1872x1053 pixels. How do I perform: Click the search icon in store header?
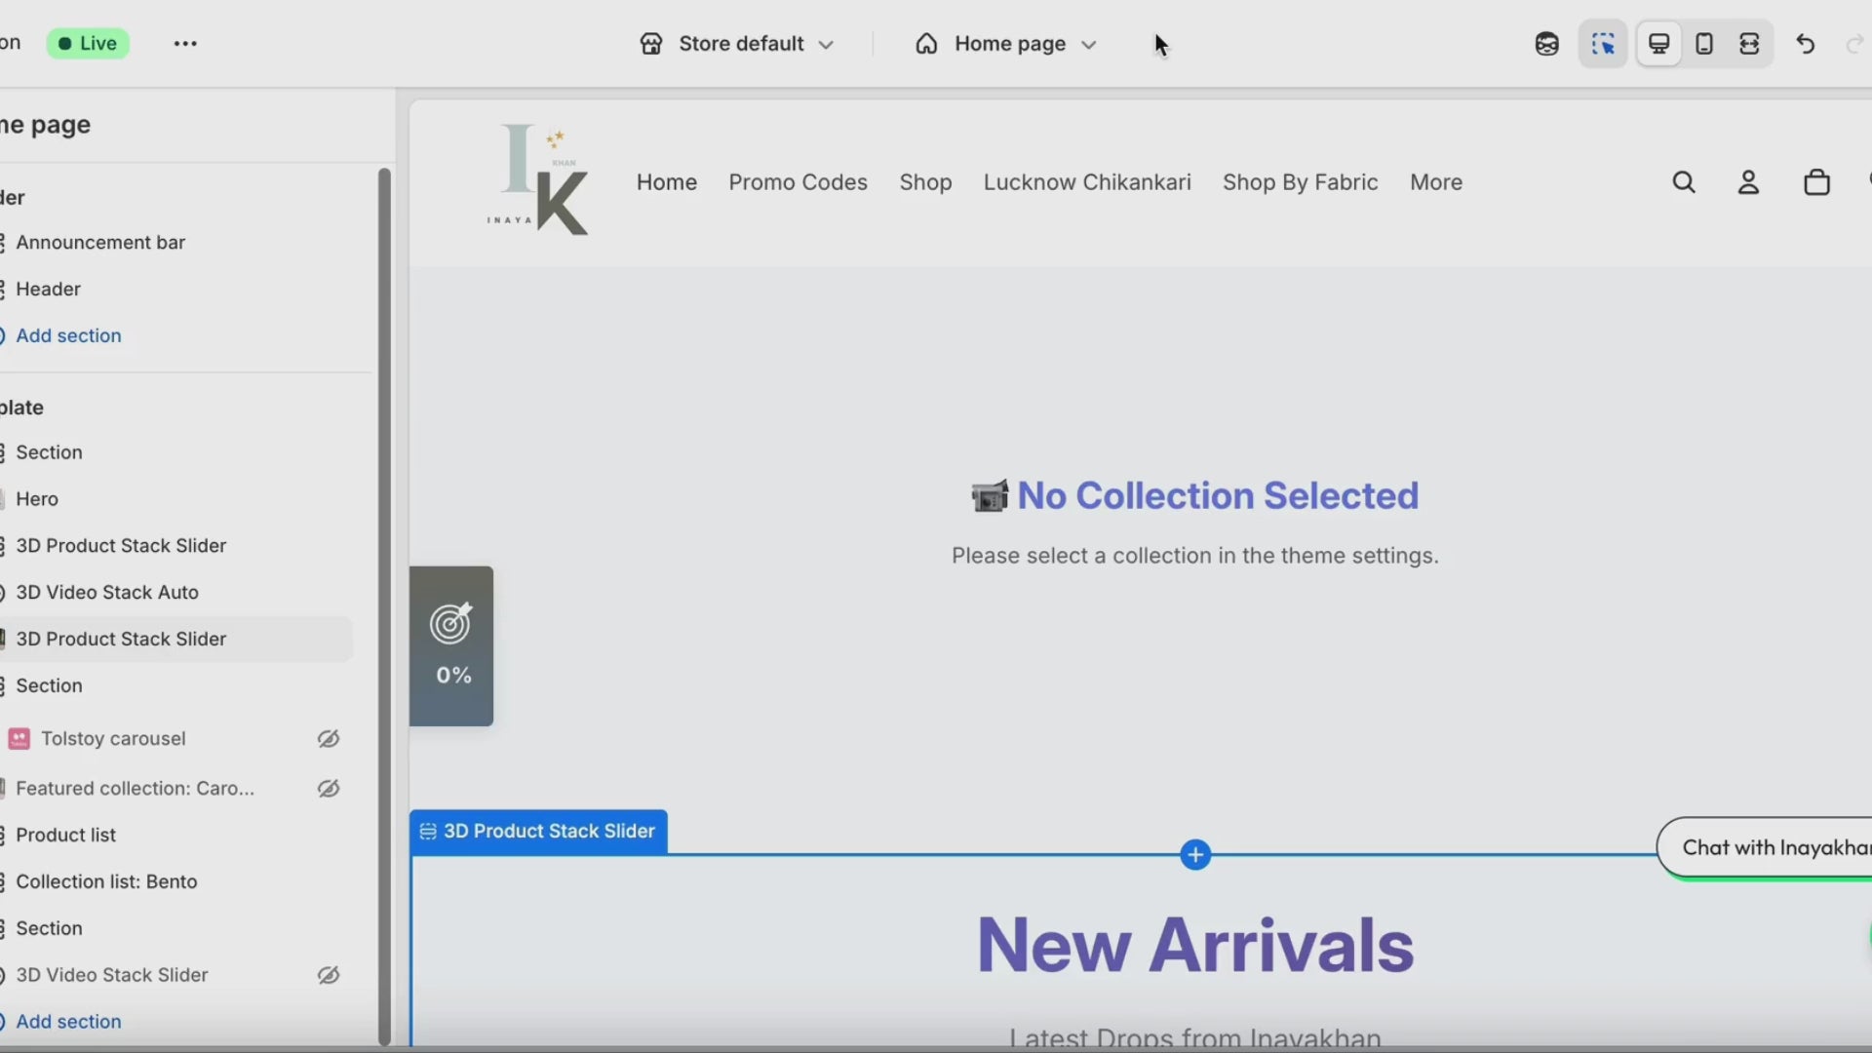point(1684,182)
